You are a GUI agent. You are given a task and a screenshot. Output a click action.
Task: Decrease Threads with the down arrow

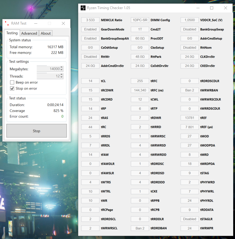pos(62,77)
